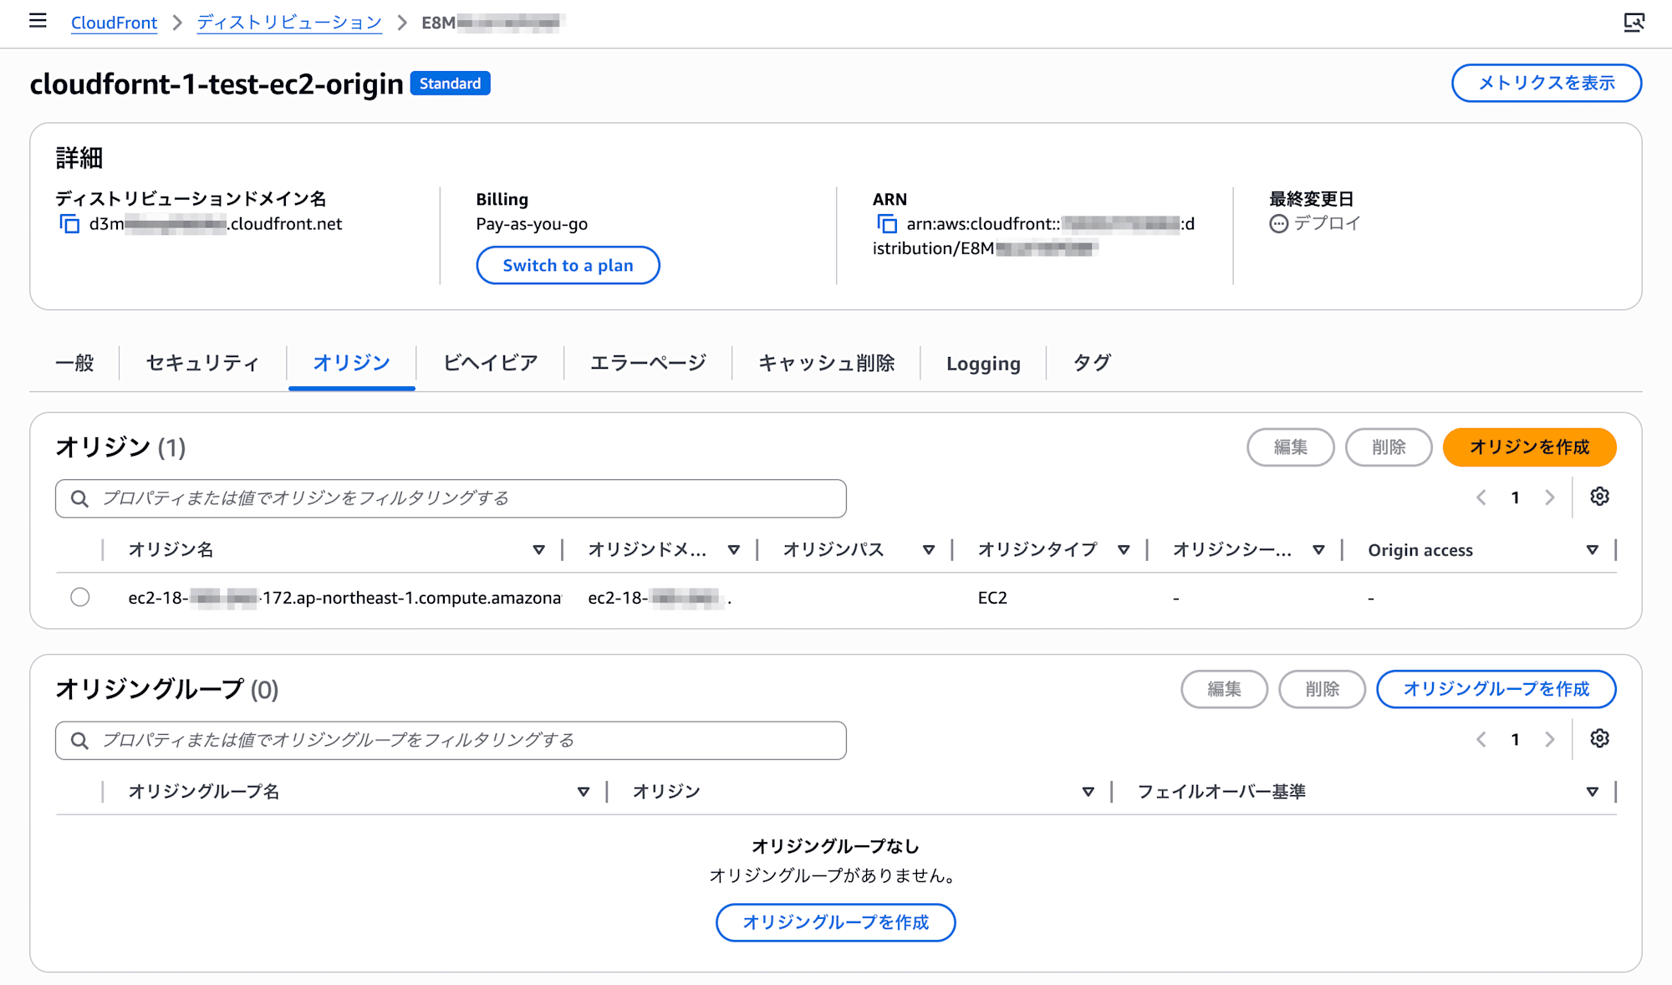Sort by オリジングループ名 column
Image resolution: width=1672 pixels, height=985 pixels.
(584, 792)
